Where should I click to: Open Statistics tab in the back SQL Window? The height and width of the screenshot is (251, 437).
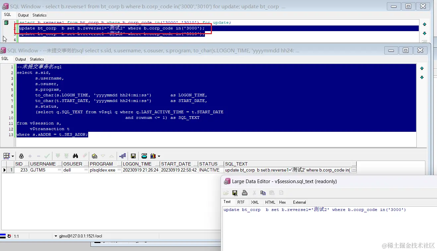[x=39, y=15]
